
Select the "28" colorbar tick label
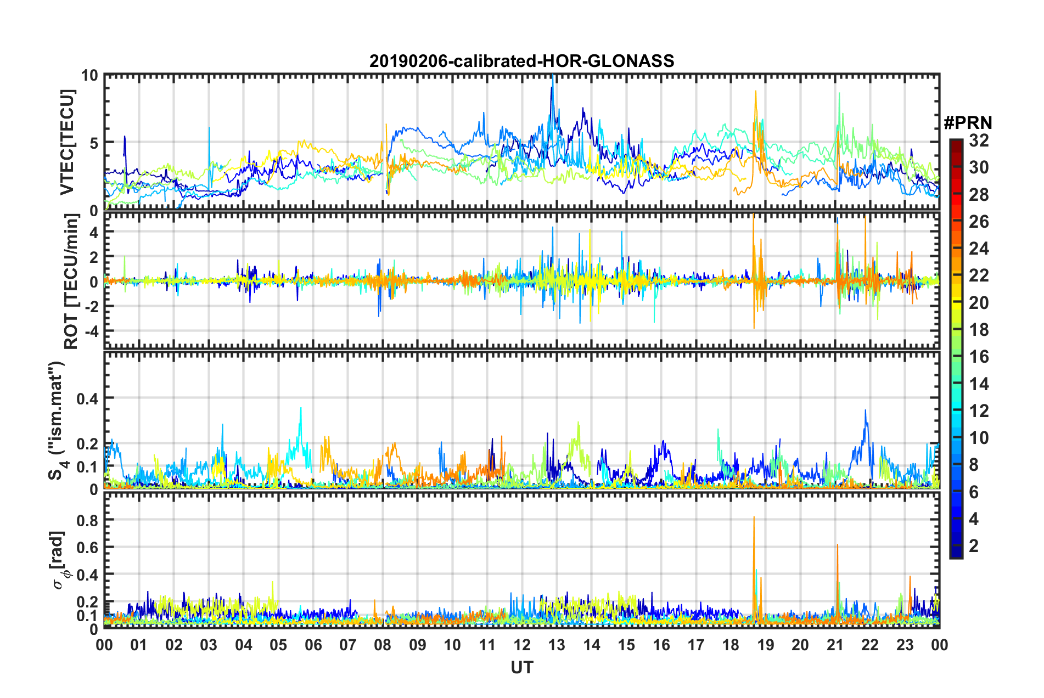click(979, 194)
